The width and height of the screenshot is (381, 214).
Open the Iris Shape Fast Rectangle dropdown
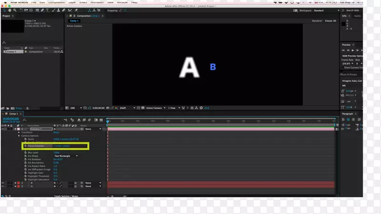66,156
